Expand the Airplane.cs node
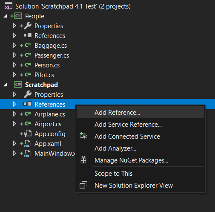The image size is (215, 212). [14, 114]
